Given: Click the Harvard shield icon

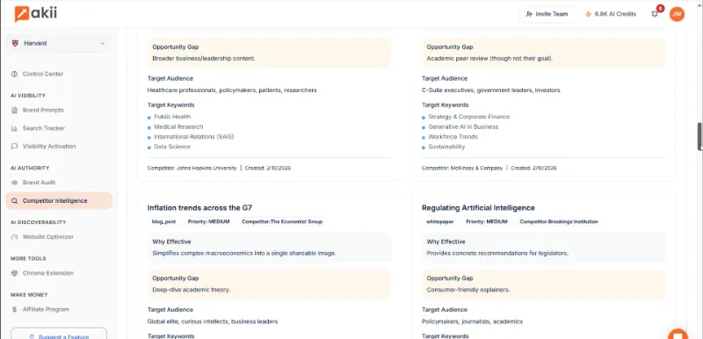Looking at the screenshot, I should 15,43.
